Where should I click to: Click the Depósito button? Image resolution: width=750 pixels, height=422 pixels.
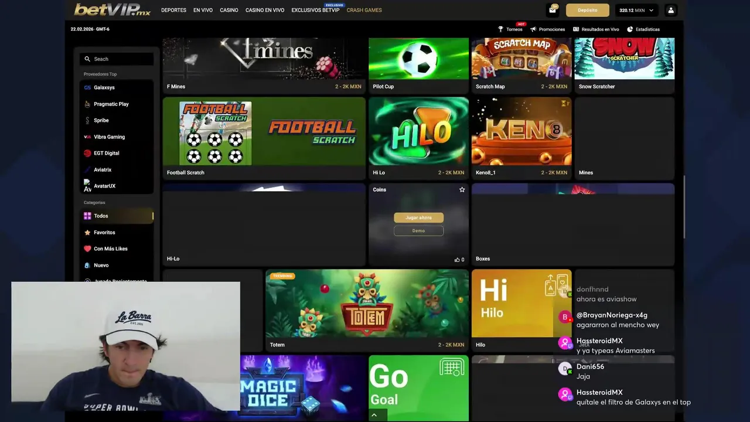click(588, 10)
